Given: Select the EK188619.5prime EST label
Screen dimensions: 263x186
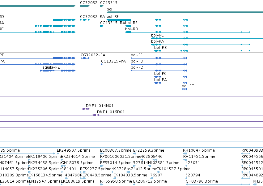Looking at the screenshot, I should pos(78,181).
